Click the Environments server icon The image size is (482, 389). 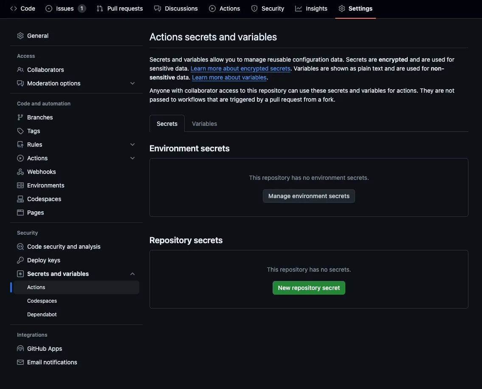[20, 185]
